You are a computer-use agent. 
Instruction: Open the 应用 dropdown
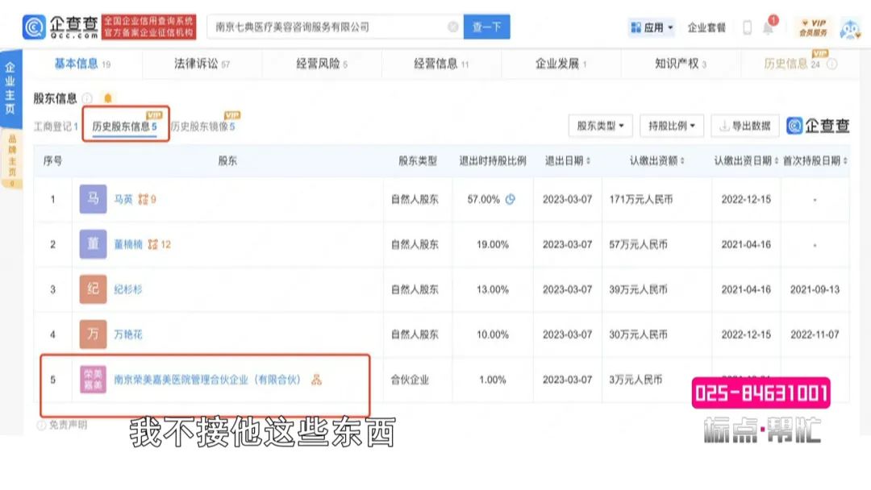(652, 27)
